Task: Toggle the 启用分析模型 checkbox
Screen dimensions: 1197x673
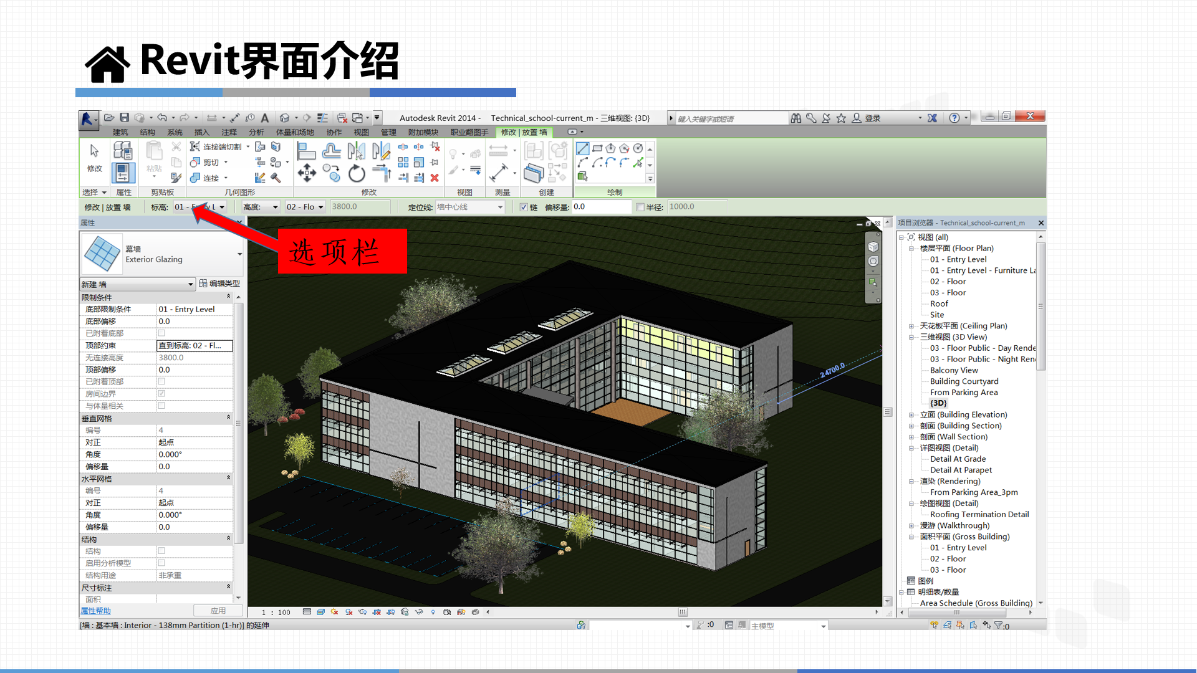Action: [x=161, y=563]
